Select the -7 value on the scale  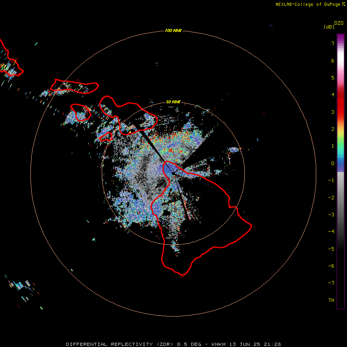pos(331,283)
